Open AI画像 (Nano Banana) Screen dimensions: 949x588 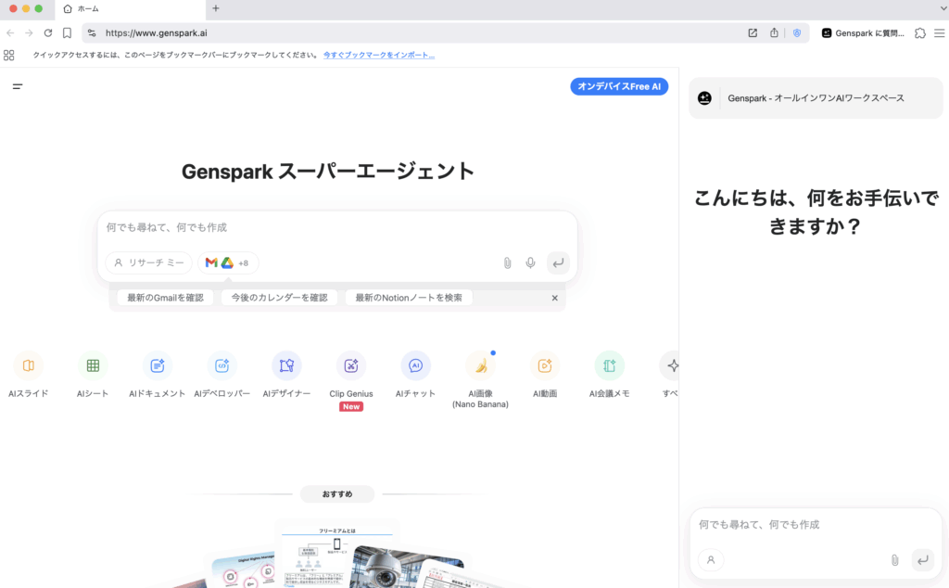(x=480, y=365)
